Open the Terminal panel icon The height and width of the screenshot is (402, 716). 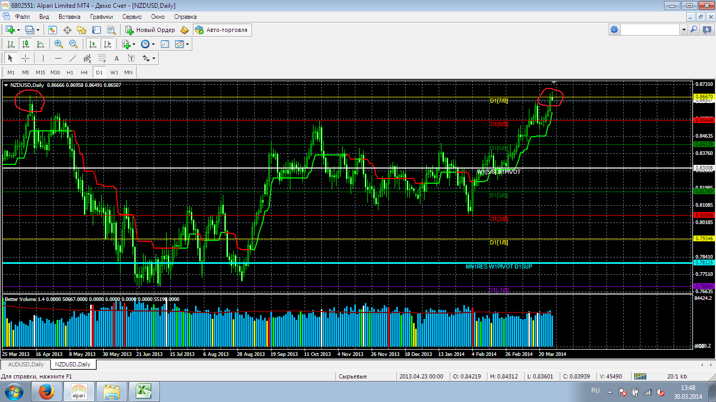click(96, 30)
